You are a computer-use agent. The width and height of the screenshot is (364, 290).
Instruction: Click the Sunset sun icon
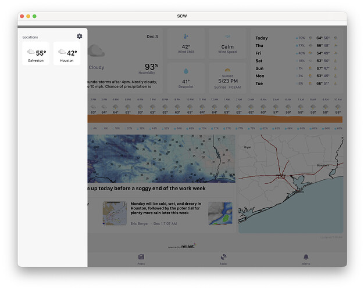point(227,71)
